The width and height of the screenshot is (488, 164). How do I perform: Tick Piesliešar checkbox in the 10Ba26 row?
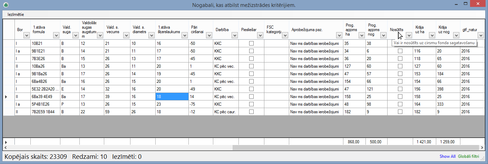coord(252,66)
